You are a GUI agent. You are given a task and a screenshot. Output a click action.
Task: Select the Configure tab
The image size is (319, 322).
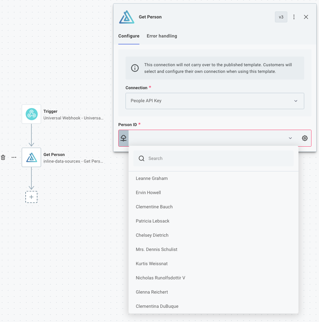click(129, 36)
